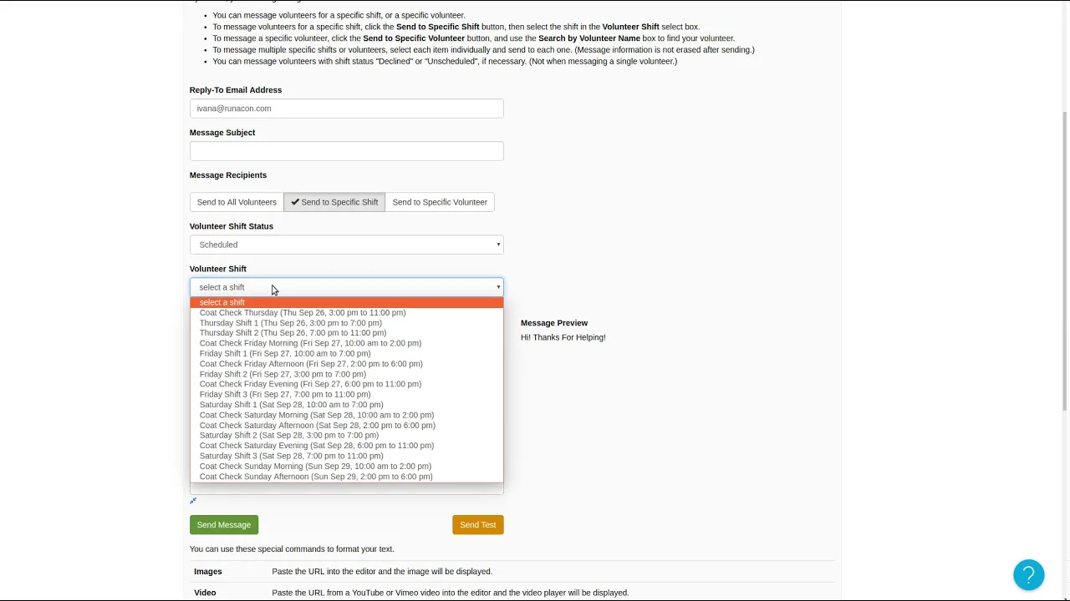Screen dimensions: 1070x601
Task: Select Coat Check Sunday Afternoon shift
Action: click(346, 477)
